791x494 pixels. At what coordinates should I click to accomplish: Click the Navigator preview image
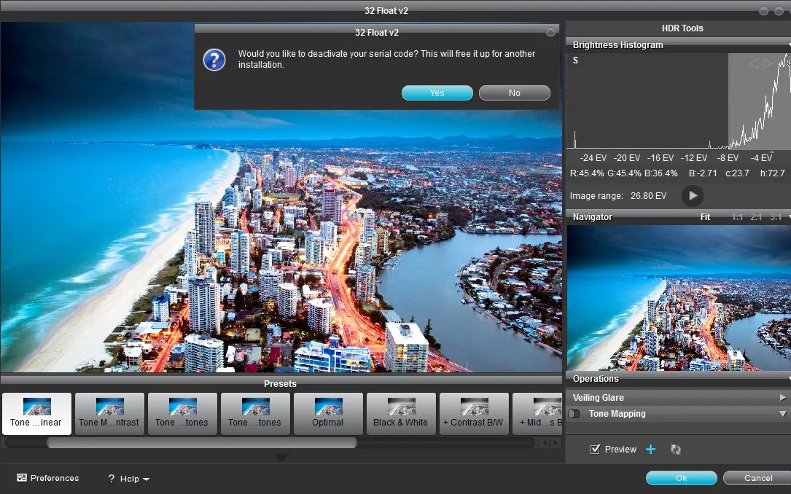[679, 298]
